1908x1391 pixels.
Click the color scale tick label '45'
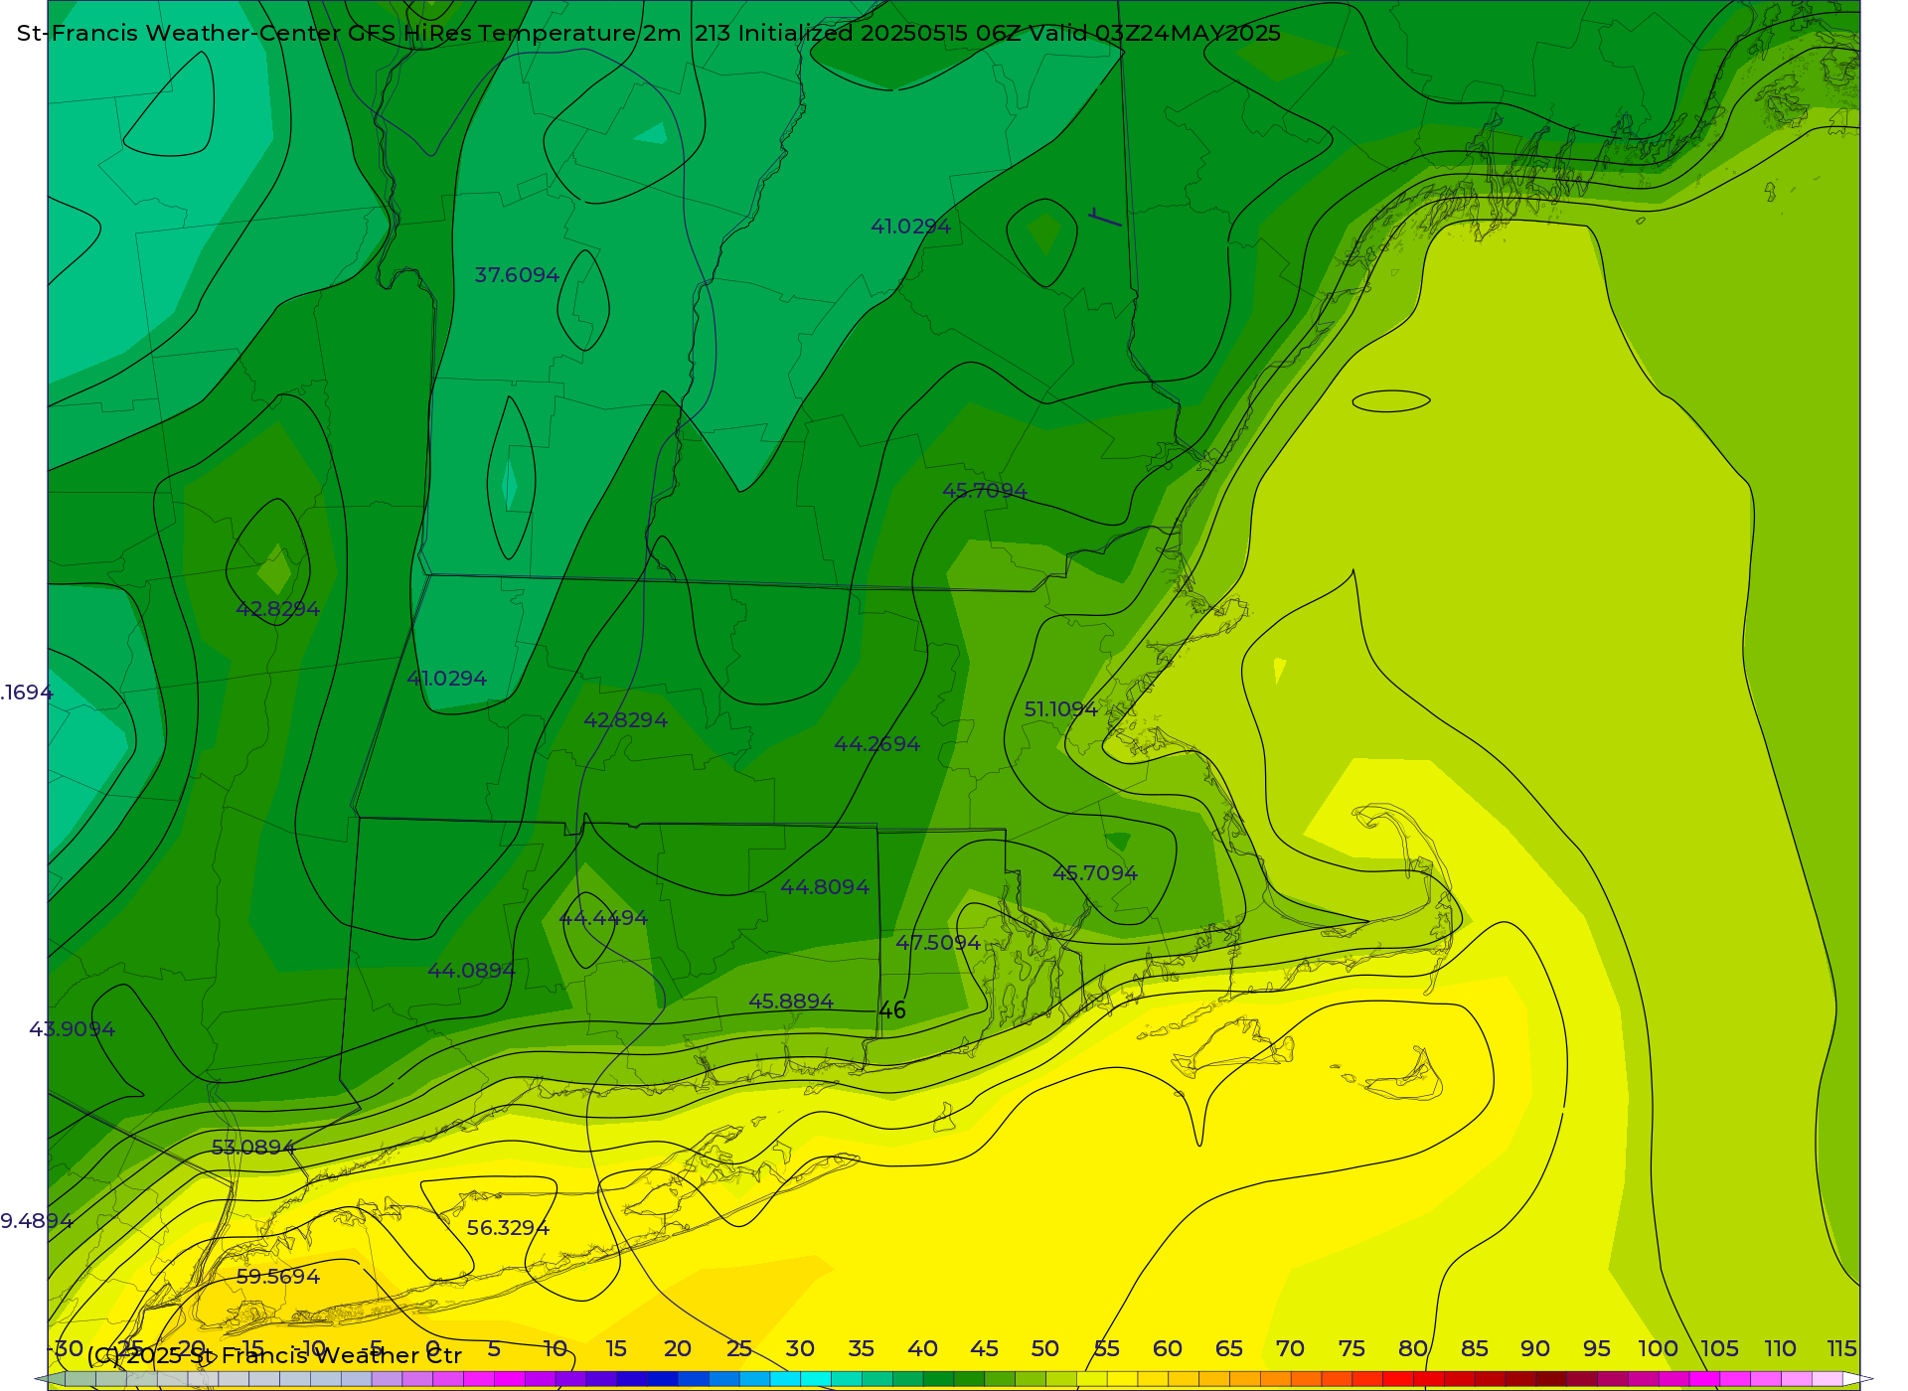click(984, 1348)
